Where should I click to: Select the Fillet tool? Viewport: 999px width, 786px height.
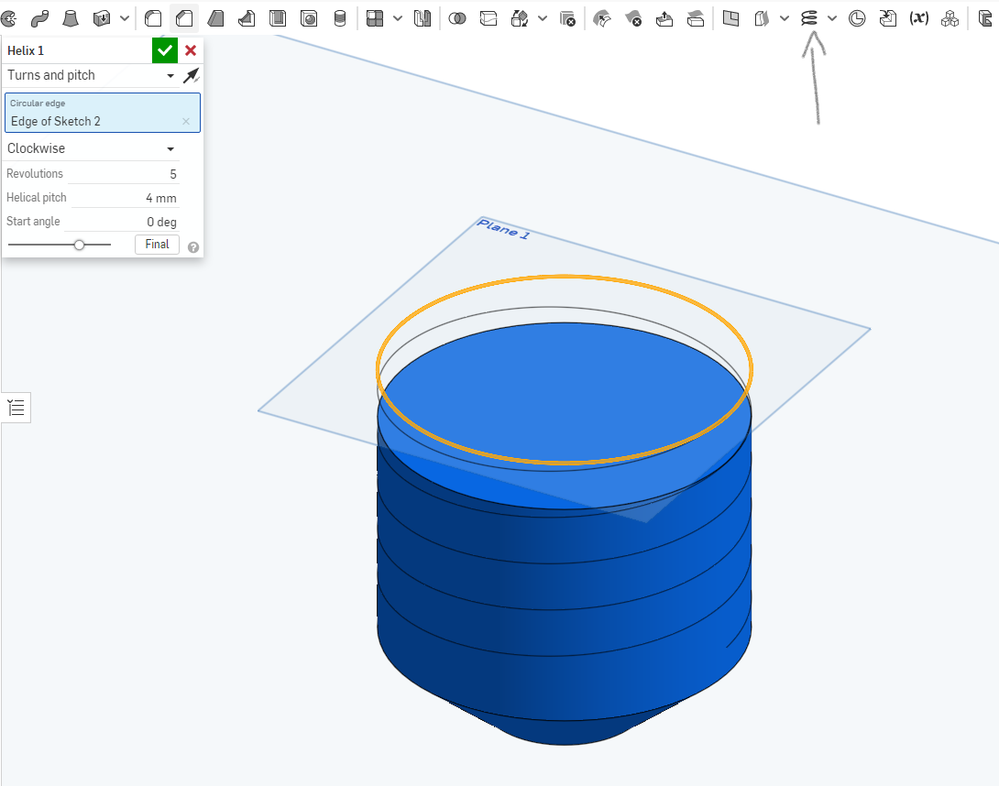153,18
